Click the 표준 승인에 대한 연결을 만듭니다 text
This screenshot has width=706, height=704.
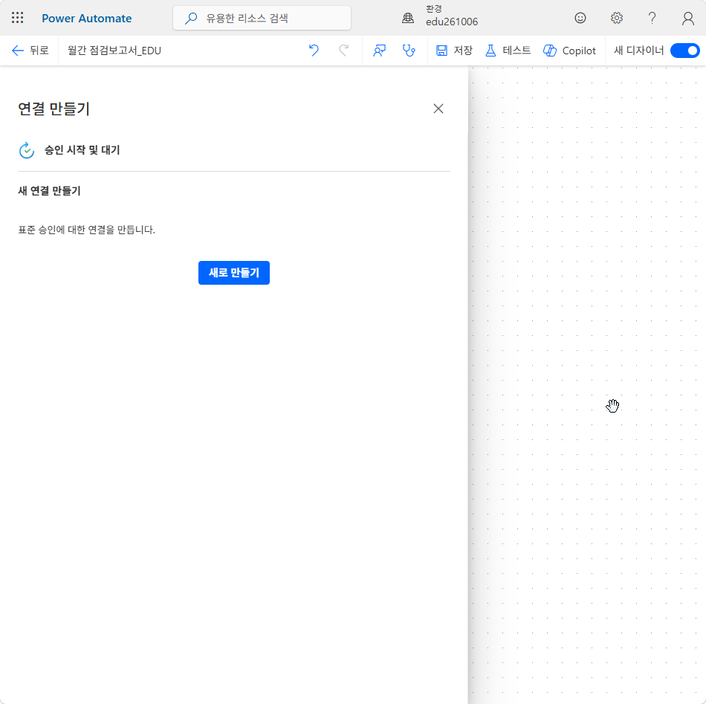[x=86, y=230]
